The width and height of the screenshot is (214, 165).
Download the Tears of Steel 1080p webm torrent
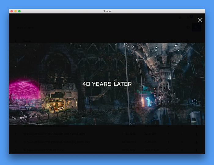[196, 126]
